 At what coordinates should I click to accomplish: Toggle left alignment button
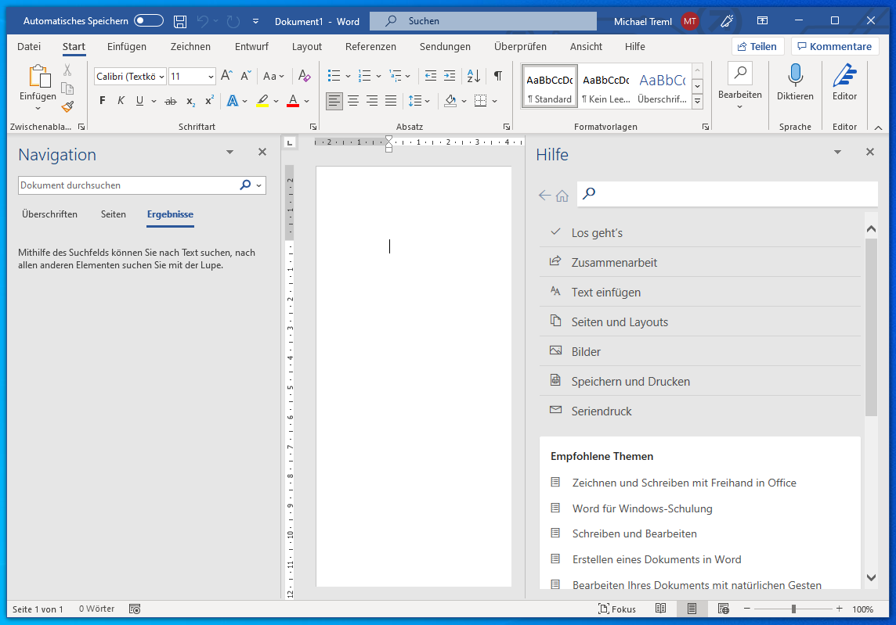pos(334,101)
